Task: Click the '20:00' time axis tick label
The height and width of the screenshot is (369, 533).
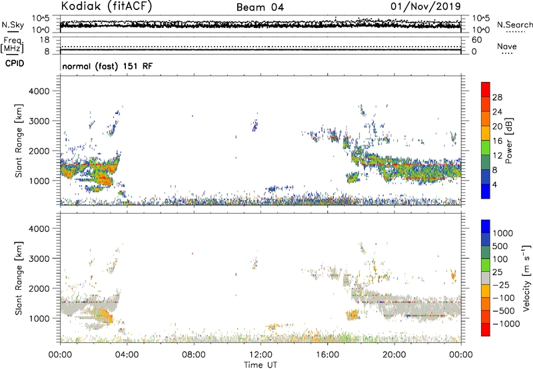Action: tap(394, 355)
